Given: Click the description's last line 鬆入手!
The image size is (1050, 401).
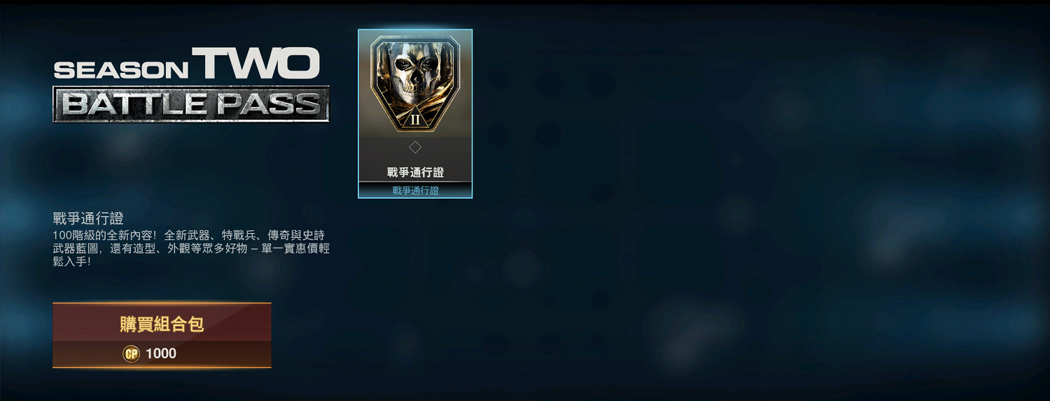Looking at the screenshot, I should 72,262.
